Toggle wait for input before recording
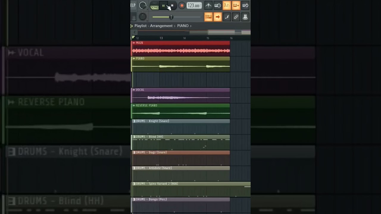This screenshot has width=381, height=214. [218, 5]
